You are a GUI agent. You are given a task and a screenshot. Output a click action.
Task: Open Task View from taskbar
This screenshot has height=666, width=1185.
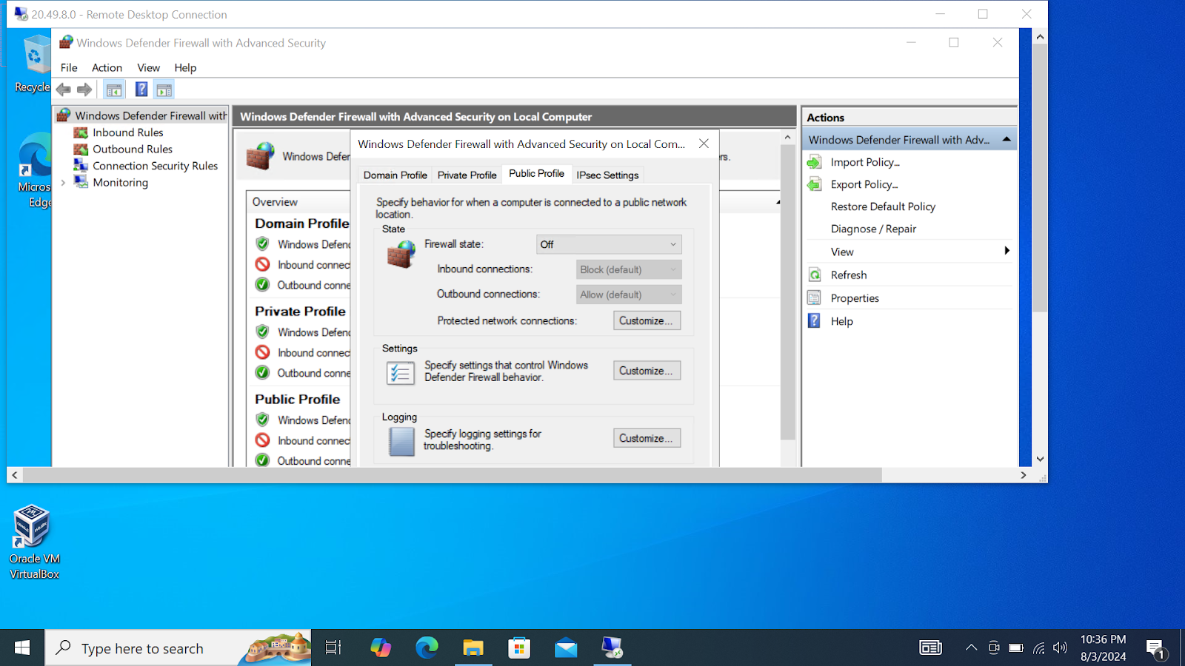333,648
